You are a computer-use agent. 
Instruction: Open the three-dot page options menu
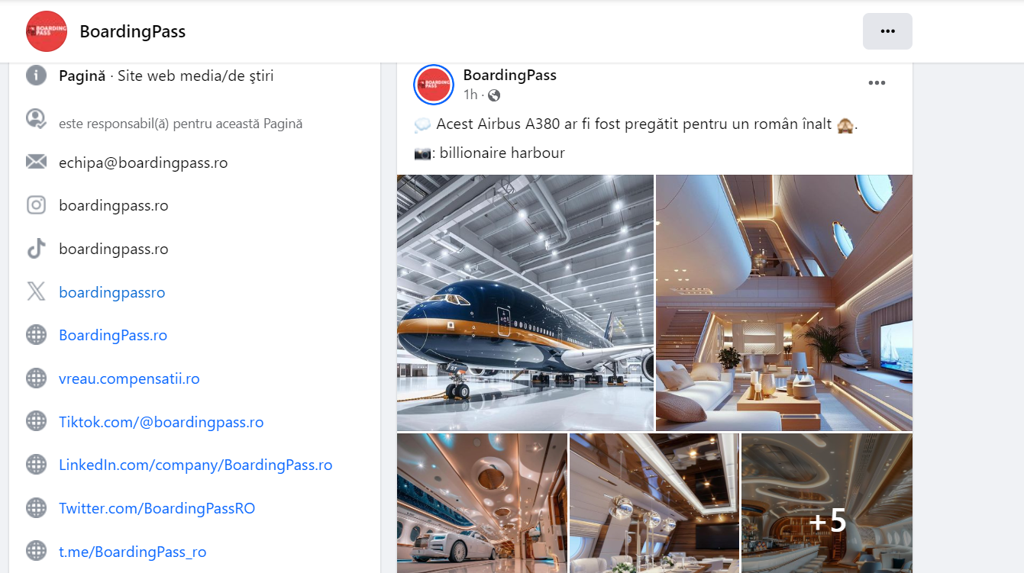pos(887,31)
